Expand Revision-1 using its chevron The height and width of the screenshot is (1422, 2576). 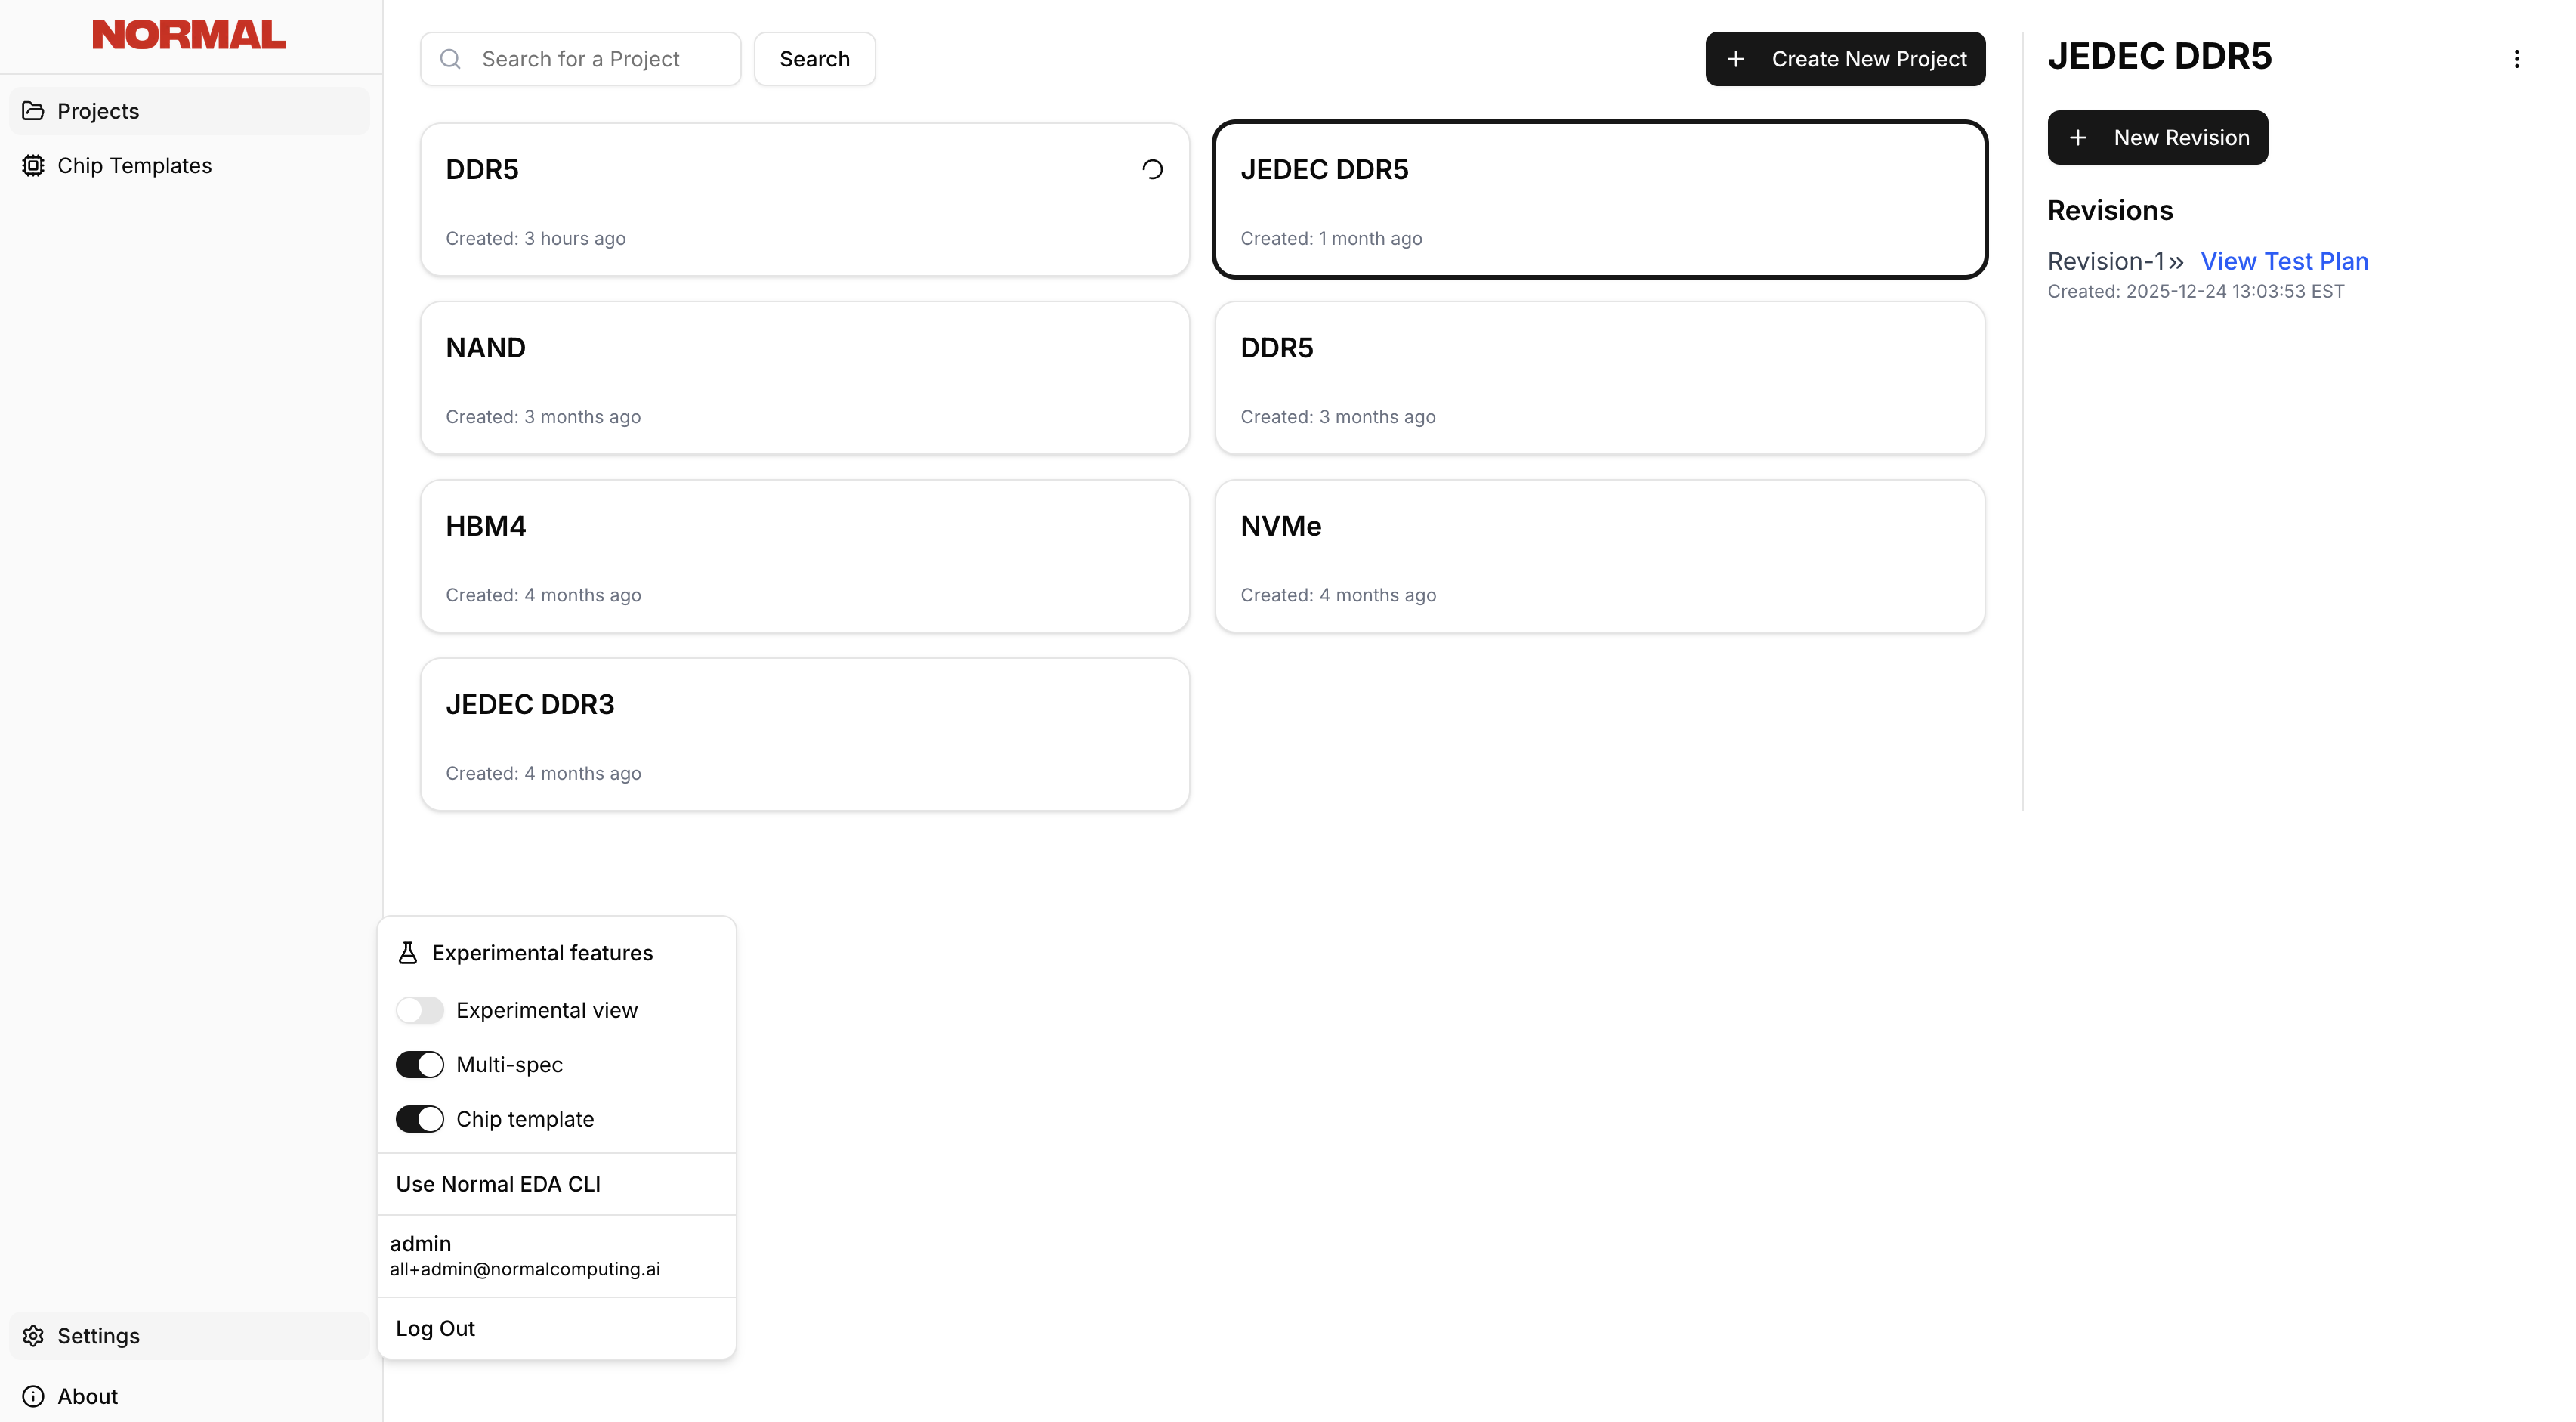click(x=2176, y=261)
